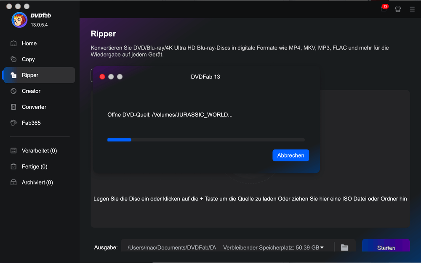Browse the output folder with the folder icon
Viewport: 421px width, 263px height.
click(x=344, y=247)
